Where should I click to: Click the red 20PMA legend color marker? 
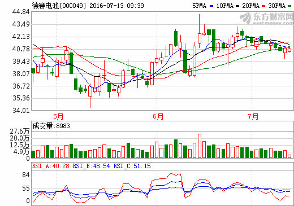click(263, 6)
